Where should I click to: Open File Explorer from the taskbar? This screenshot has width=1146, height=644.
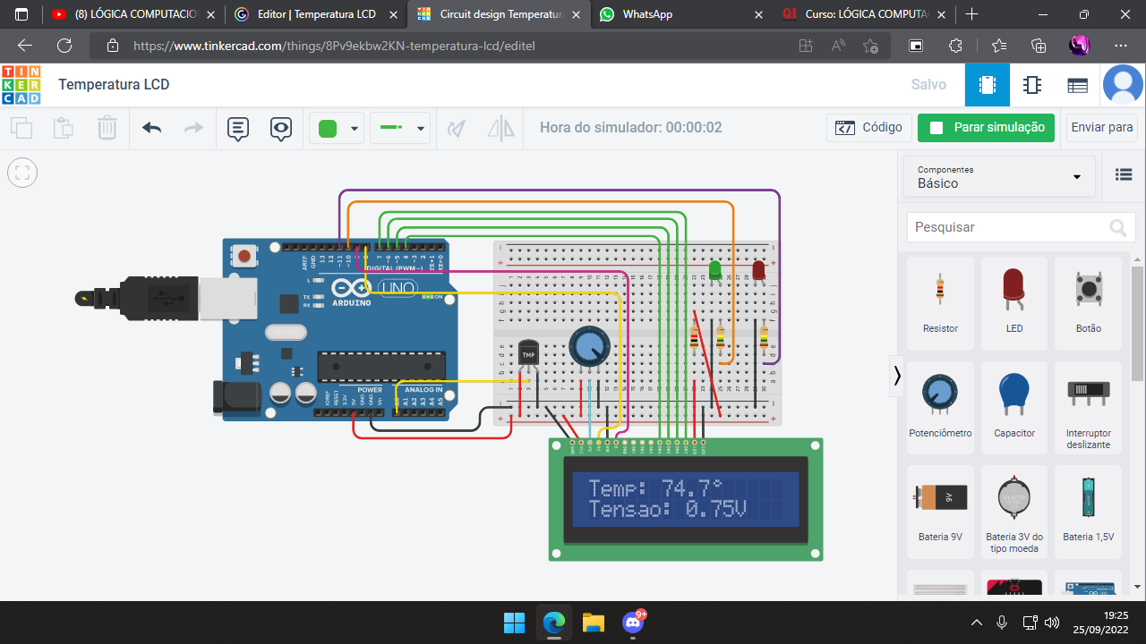point(594,622)
